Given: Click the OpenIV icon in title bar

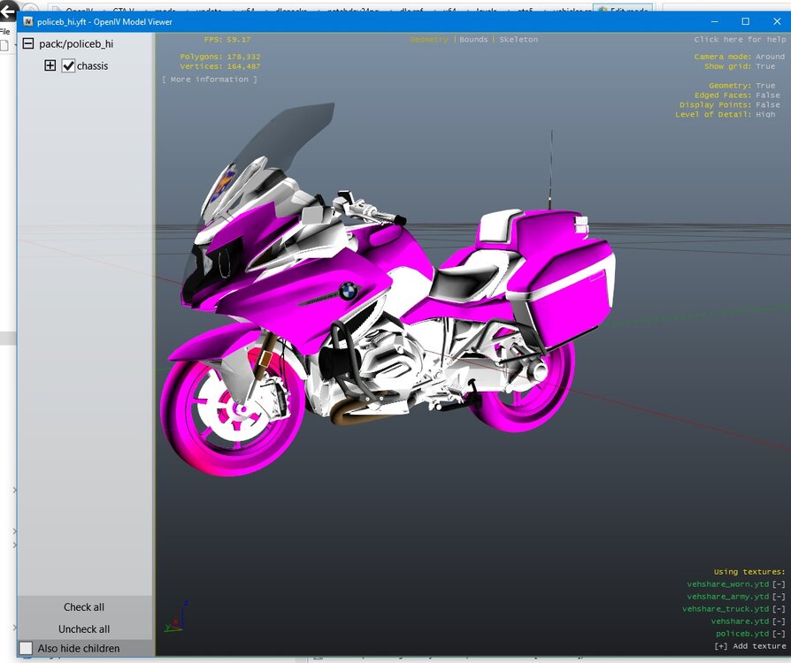Looking at the screenshot, I should (27, 21).
